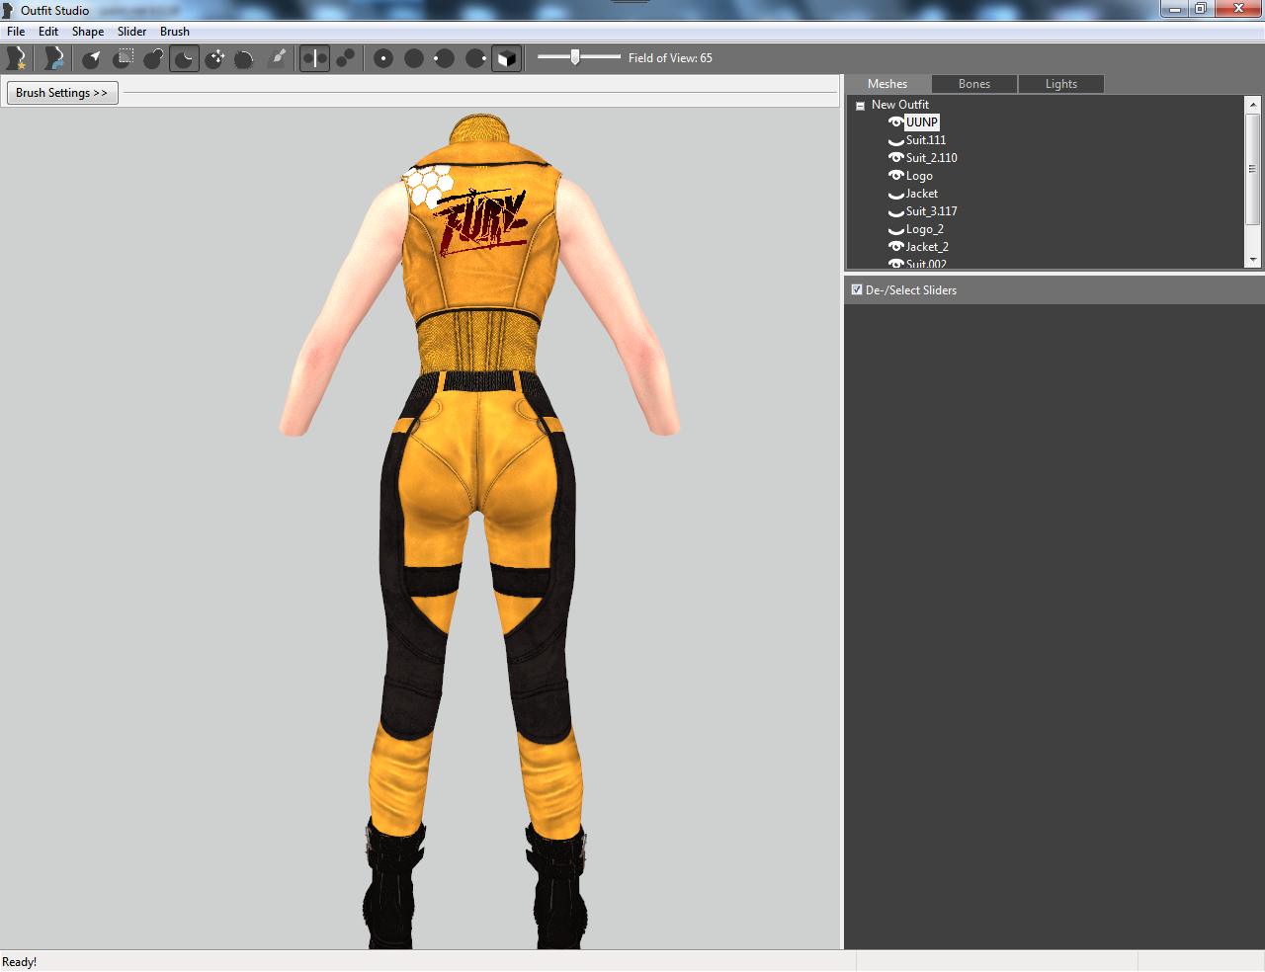The image size is (1265, 972).
Task: Select the Inflate brush tool
Action: tap(153, 58)
